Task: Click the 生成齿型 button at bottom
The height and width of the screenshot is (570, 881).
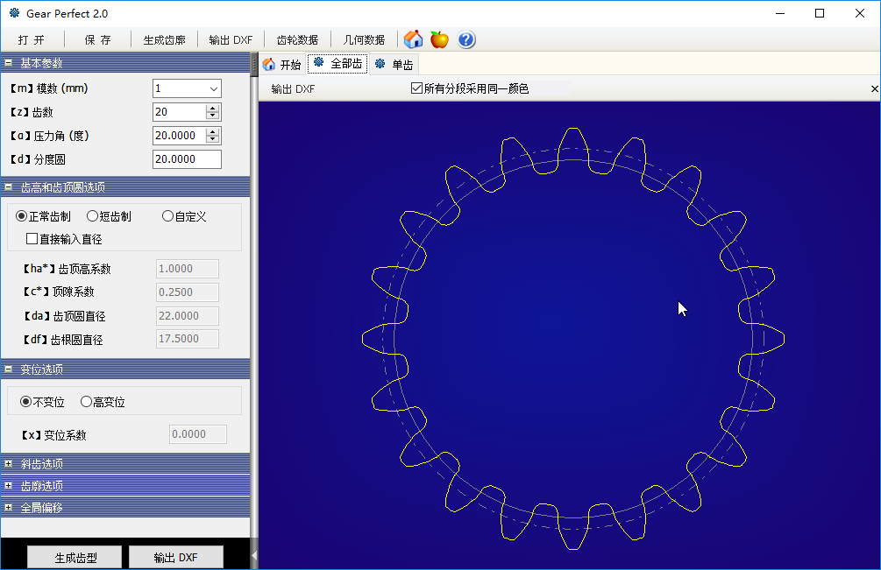Action: (x=75, y=558)
